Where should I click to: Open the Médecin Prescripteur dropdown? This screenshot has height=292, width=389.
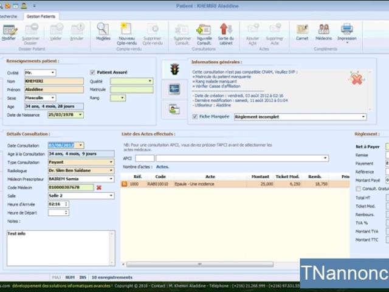coord(111,179)
